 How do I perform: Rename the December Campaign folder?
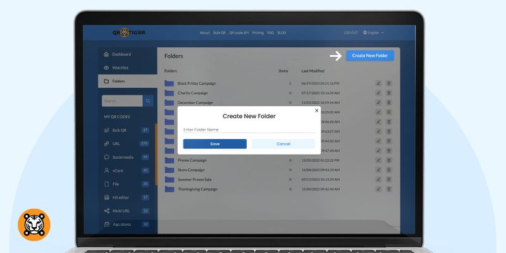pos(378,102)
